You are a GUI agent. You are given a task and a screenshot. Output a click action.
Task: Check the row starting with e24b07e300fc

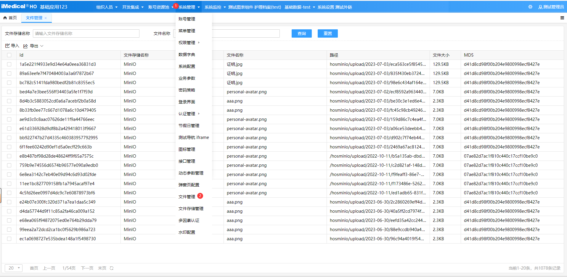pos(9,202)
